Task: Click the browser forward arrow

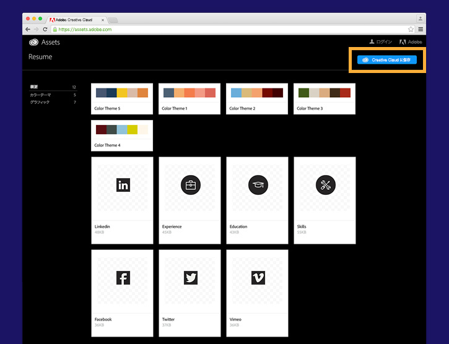Action: coord(37,29)
